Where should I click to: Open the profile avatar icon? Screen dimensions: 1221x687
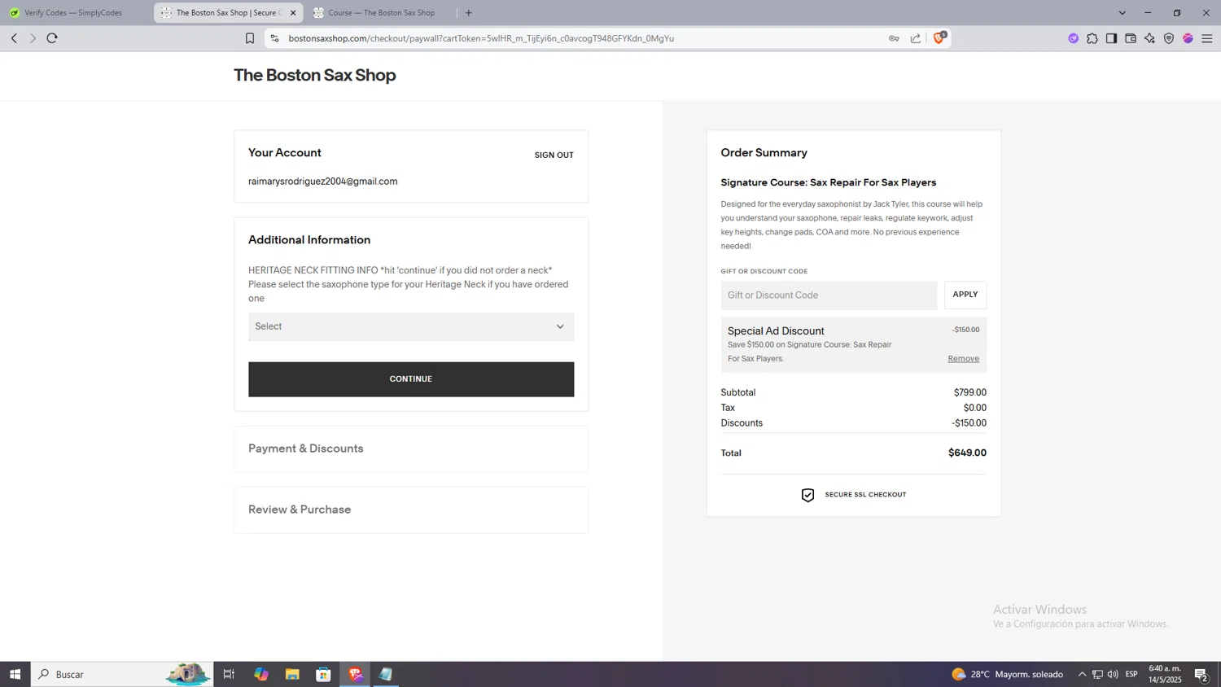coord(1188,38)
